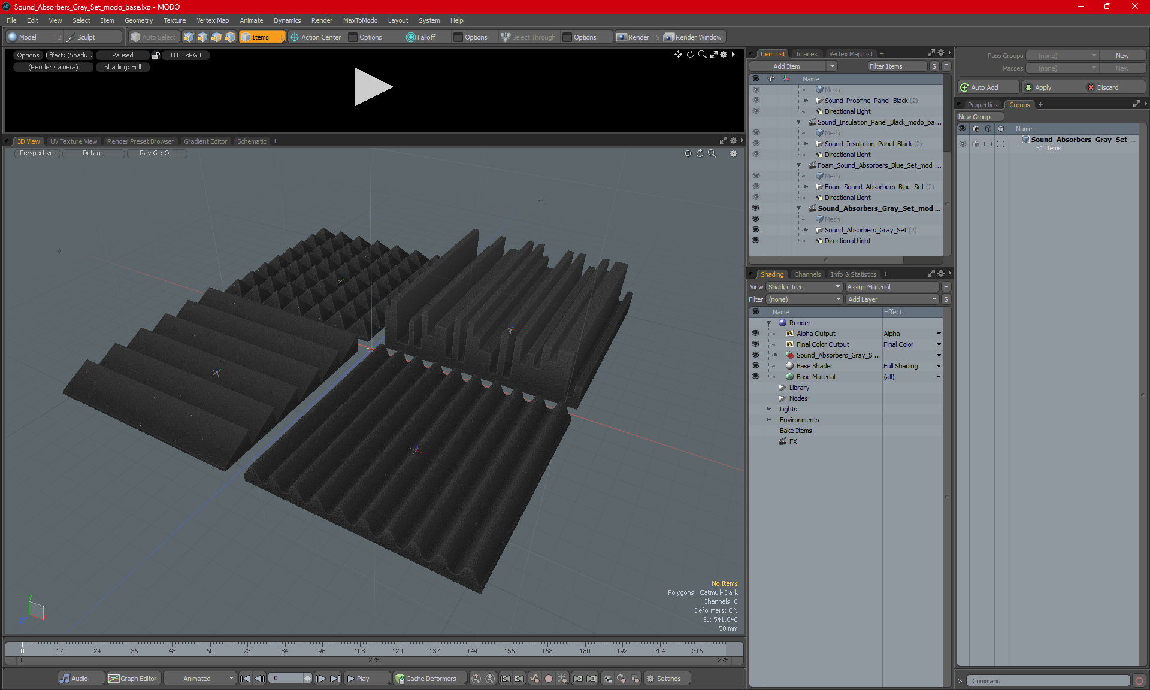Toggle visibility of Foam_Sound_Absorbers_Blue_Set item
Image resolution: width=1150 pixels, height=690 pixels.
[x=755, y=187]
